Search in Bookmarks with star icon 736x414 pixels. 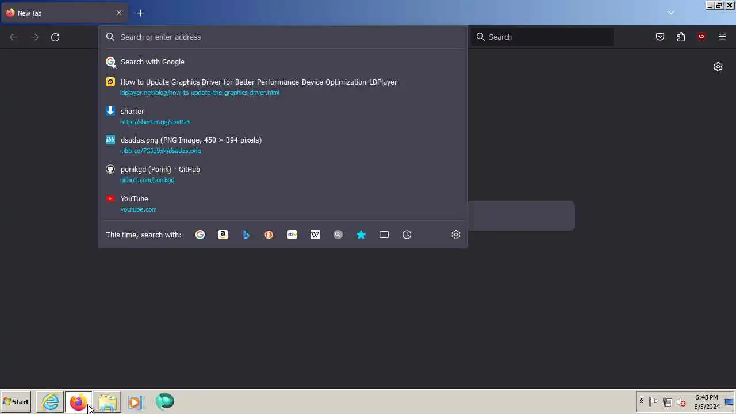tap(361, 235)
